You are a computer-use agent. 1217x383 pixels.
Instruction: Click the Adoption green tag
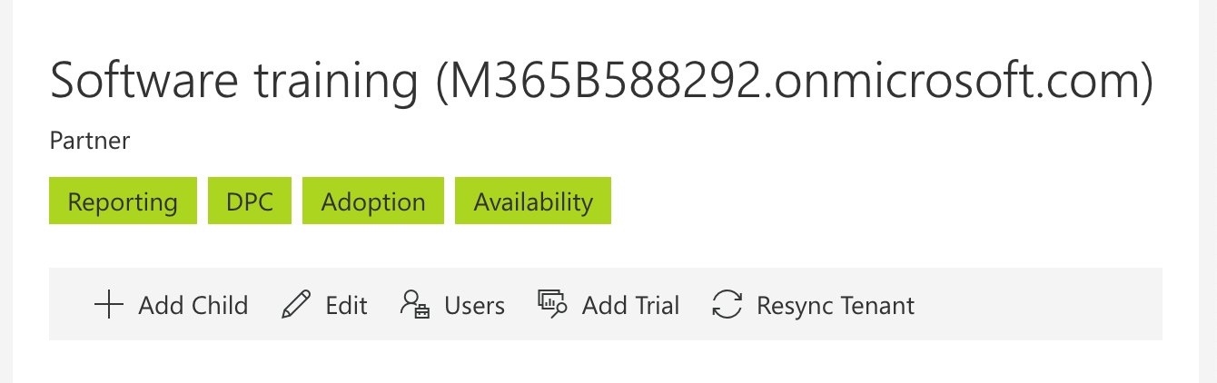point(373,201)
